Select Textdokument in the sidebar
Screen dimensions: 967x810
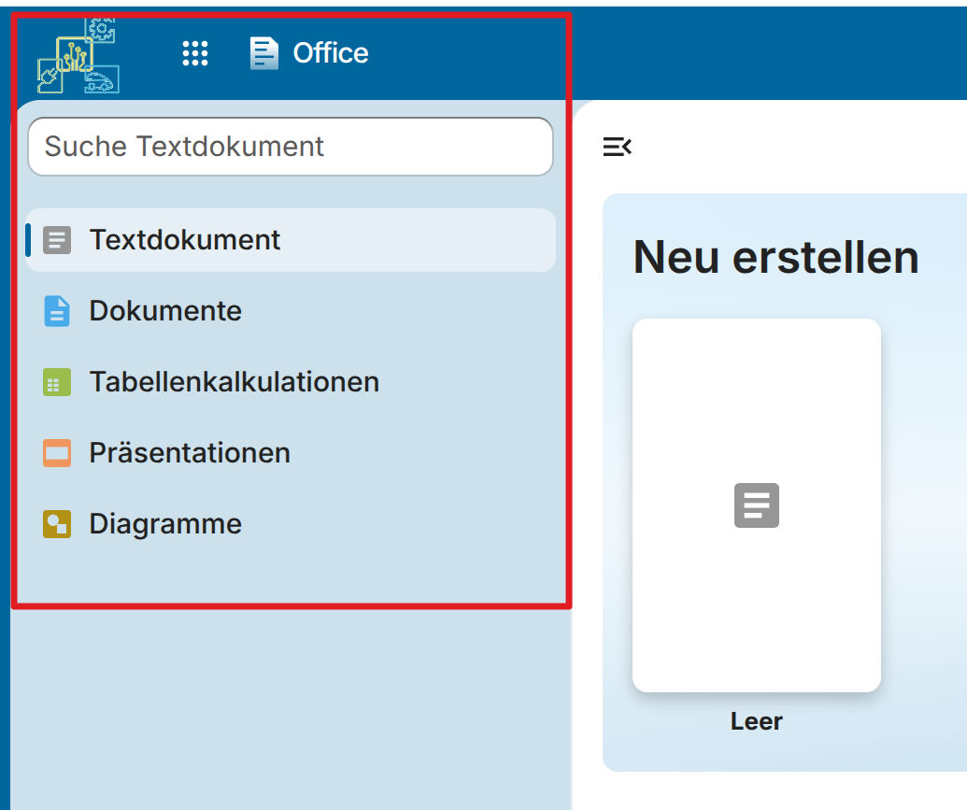coord(291,240)
